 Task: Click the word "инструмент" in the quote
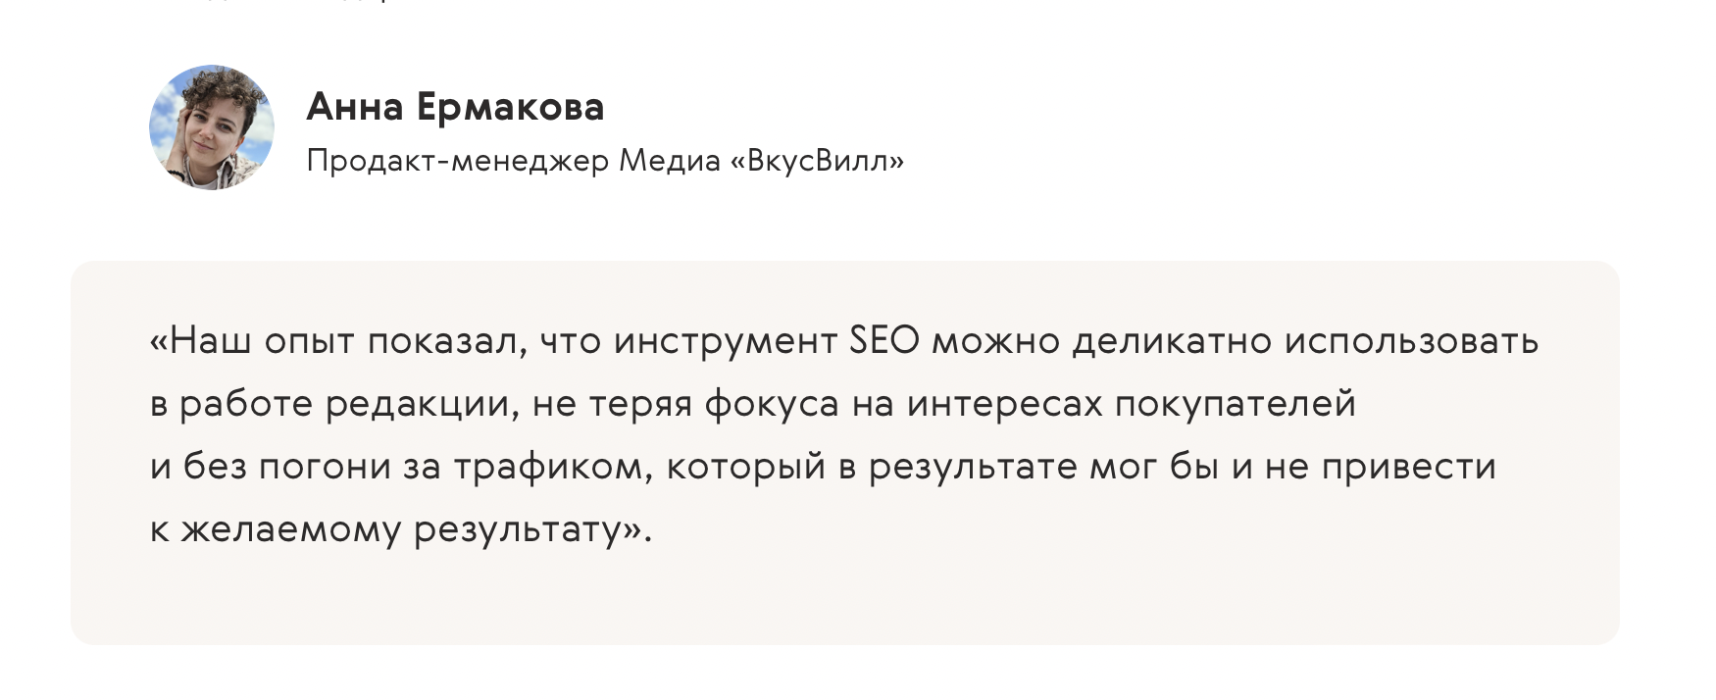point(725,342)
